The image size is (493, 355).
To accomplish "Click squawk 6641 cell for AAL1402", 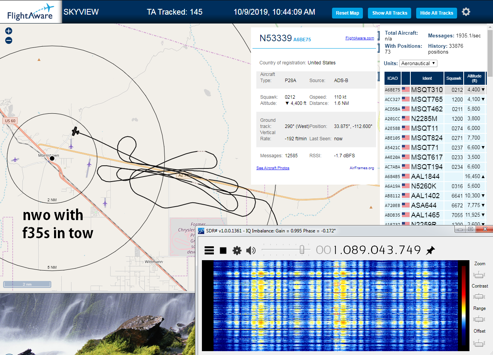I will [454, 196].
